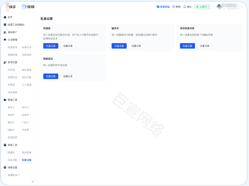
Task: Open 首页 in the sidebar
Action: pos(10,17)
